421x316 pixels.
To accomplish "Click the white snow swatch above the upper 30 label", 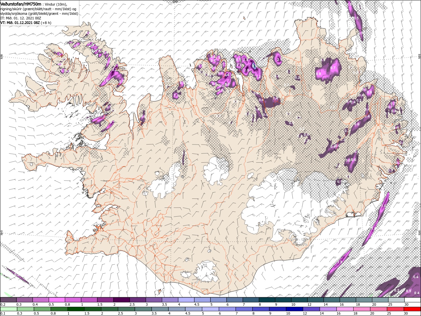I will click(x=412, y=300).
